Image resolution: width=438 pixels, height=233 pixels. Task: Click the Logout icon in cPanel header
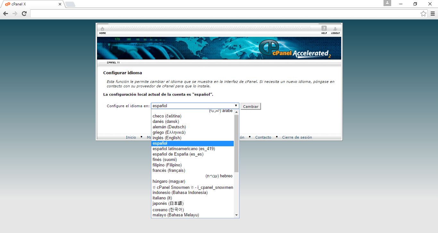335,29
